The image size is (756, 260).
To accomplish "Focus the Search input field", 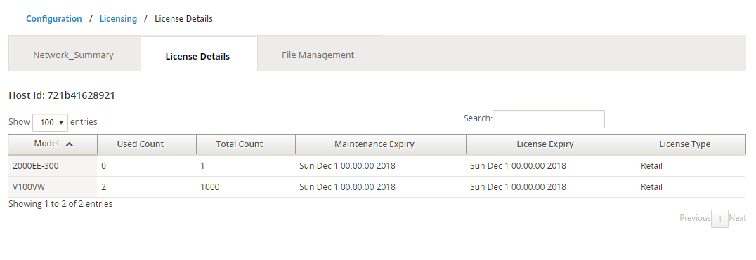I will pyautogui.click(x=548, y=119).
